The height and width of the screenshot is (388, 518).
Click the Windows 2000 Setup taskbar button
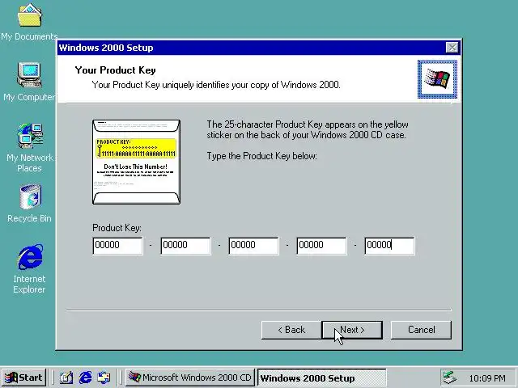click(321, 377)
